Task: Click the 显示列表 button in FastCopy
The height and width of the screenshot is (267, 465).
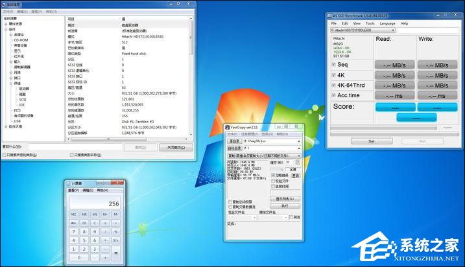Action: (x=285, y=199)
